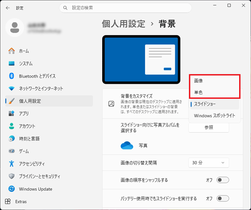Open ゲーム settings
The image size is (251, 210).
tap(49, 151)
